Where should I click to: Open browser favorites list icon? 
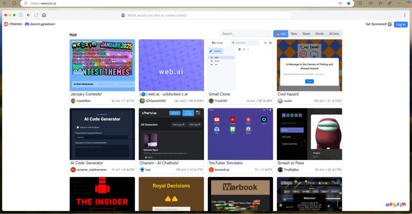[380, 3]
